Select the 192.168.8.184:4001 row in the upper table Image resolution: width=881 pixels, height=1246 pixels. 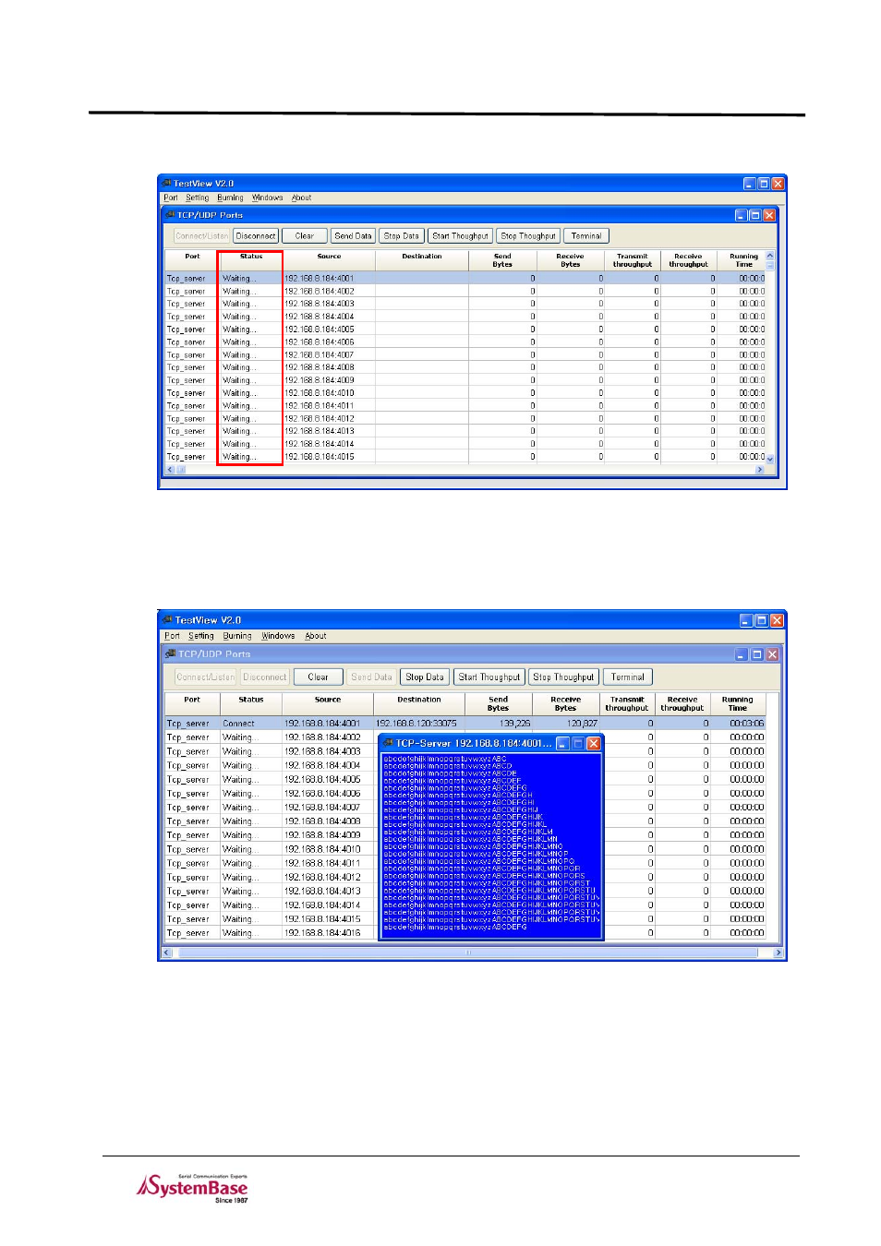coord(465,278)
